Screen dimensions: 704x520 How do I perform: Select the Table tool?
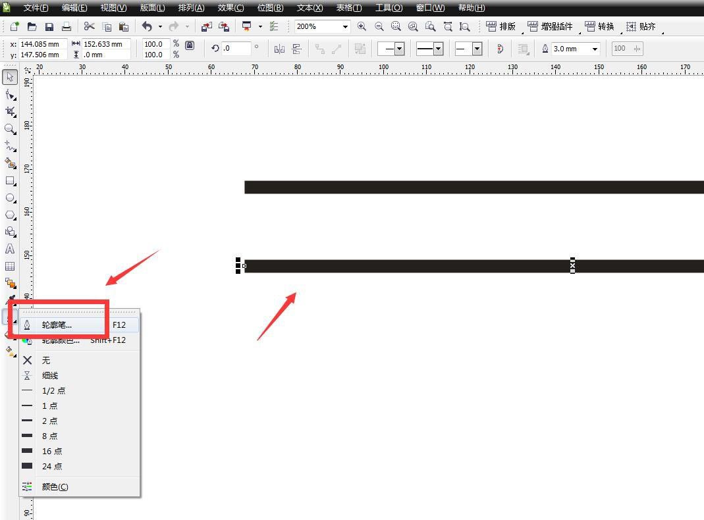point(10,266)
